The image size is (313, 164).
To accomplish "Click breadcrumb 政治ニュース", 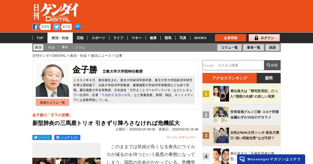I will pos(101,55).
